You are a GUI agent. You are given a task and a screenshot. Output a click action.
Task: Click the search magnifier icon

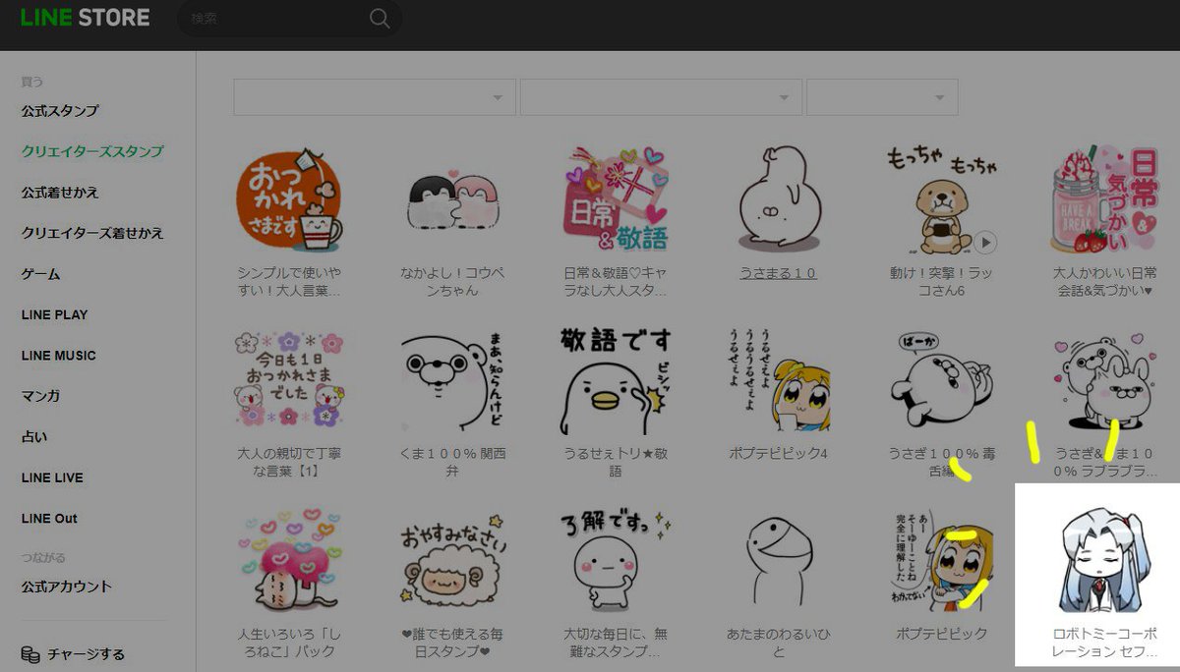click(x=379, y=19)
